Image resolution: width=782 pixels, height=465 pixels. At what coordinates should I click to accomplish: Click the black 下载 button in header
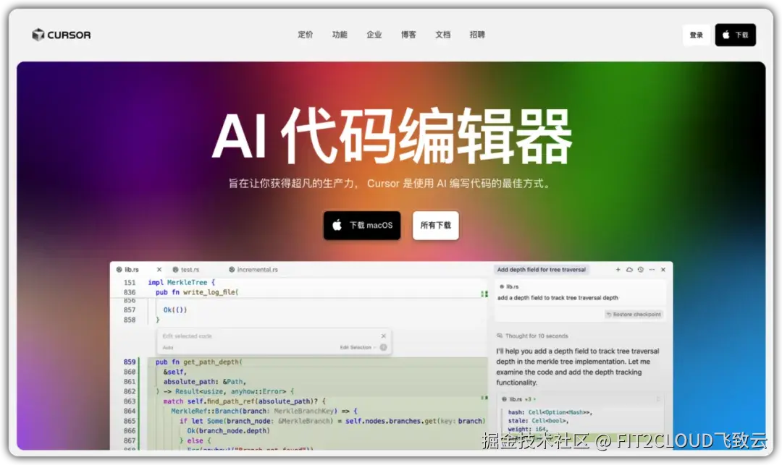tap(735, 35)
